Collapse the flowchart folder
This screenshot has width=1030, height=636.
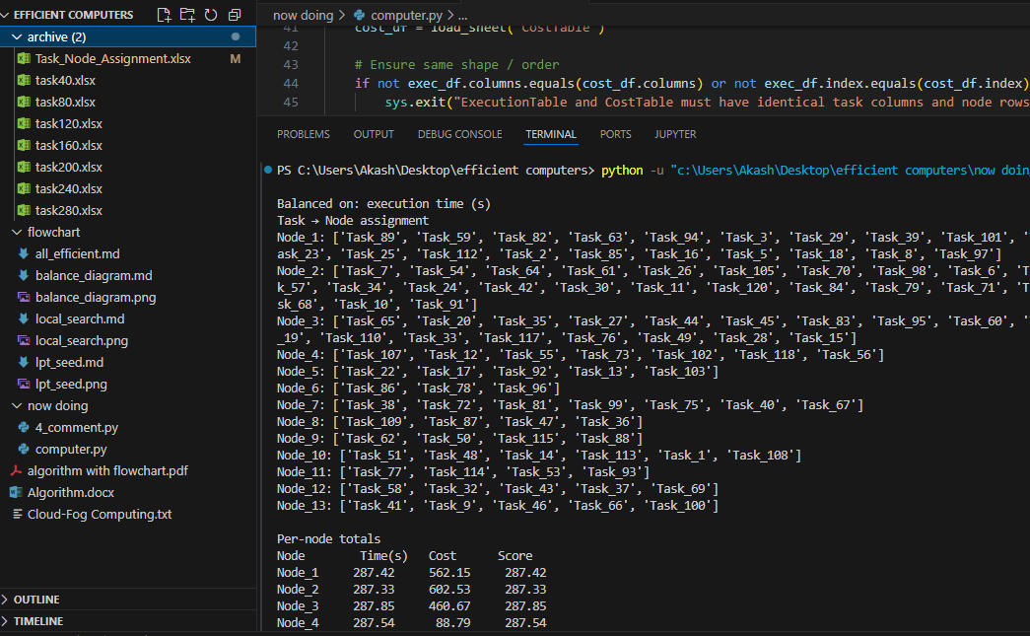pos(18,233)
